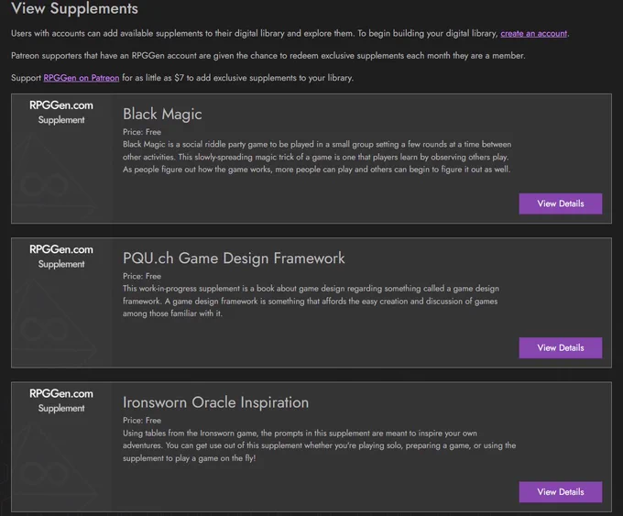
Task: Click the 'Price: Free' label under Ironsworn Oracle
Action: click(x=142, y=420)
